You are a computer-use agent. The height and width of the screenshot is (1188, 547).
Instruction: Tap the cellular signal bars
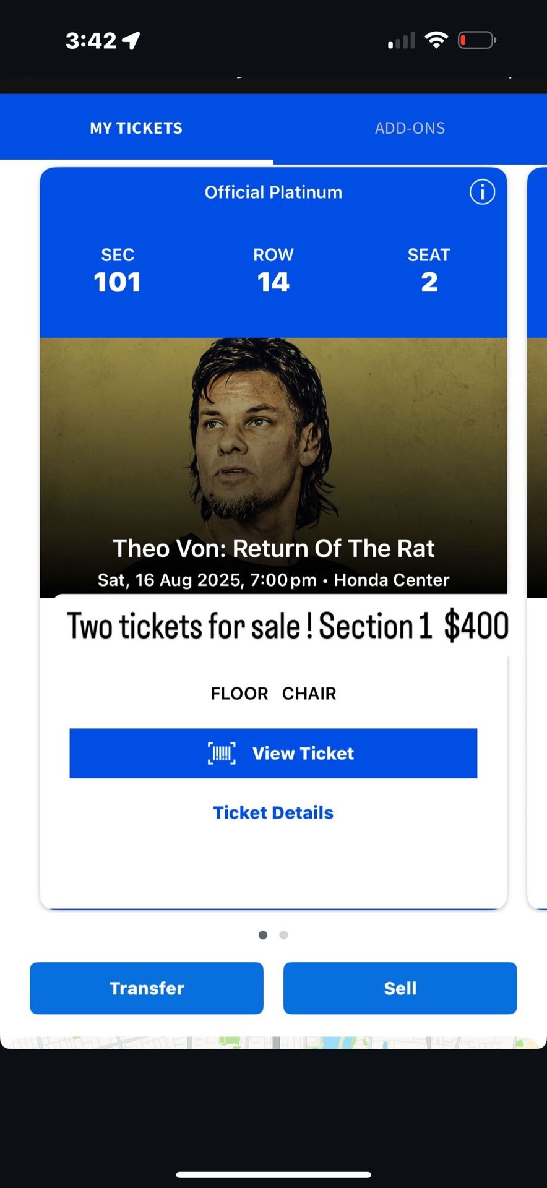(402, 41)
